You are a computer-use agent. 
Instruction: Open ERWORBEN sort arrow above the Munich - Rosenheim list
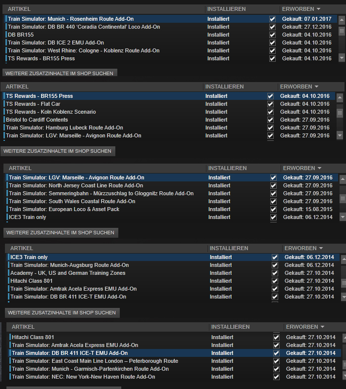click(318, 9)
